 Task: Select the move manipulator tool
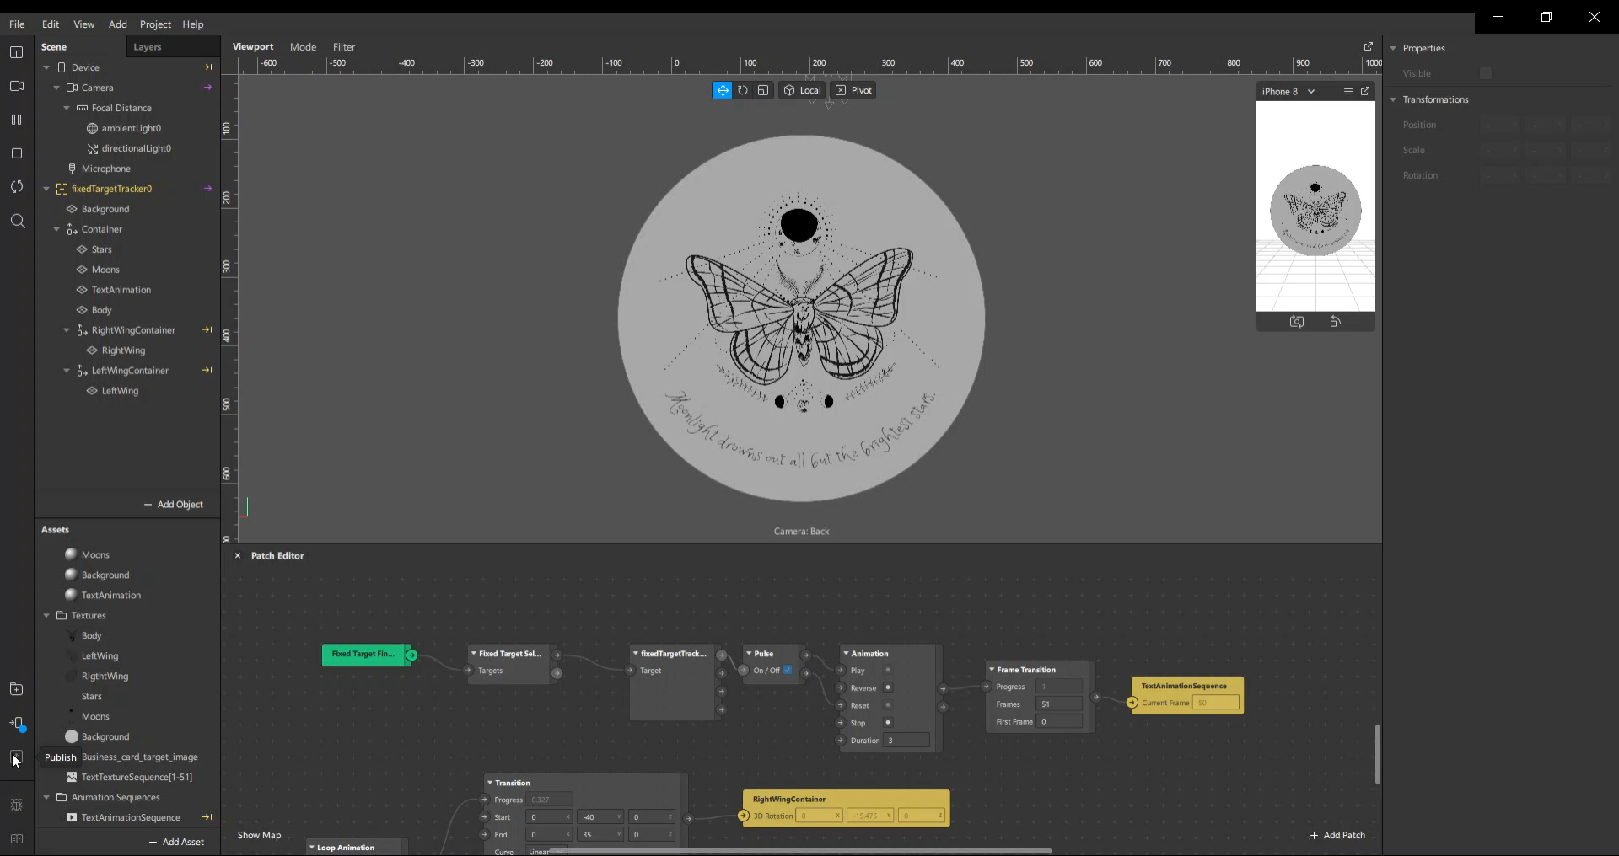[723, 90]
